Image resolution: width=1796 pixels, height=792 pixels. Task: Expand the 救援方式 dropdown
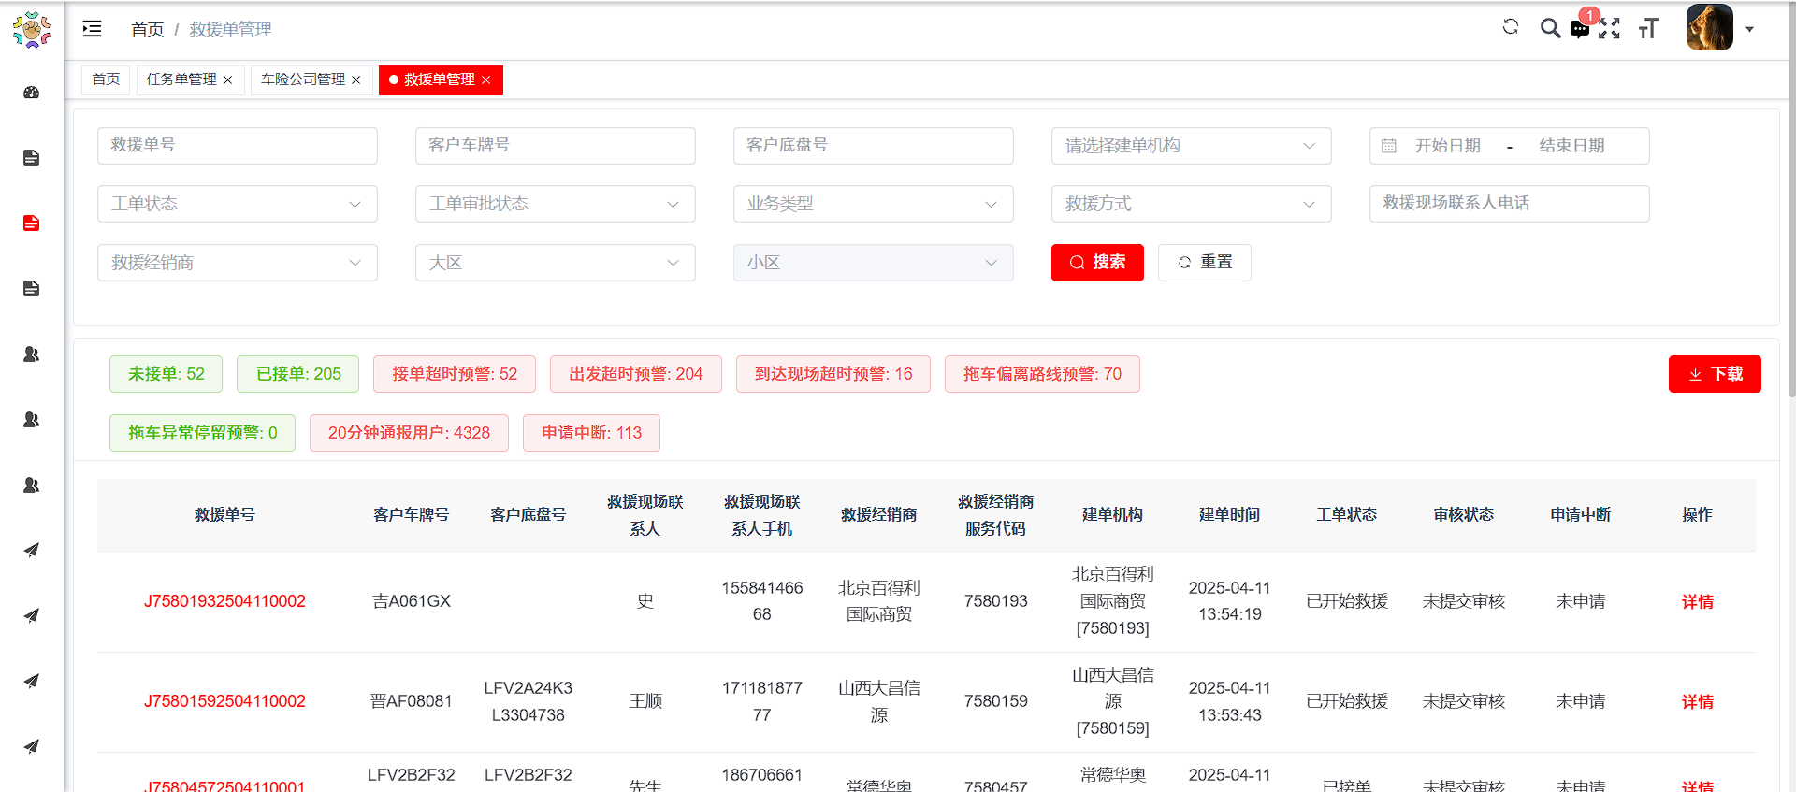click(x=1190, y=204)
